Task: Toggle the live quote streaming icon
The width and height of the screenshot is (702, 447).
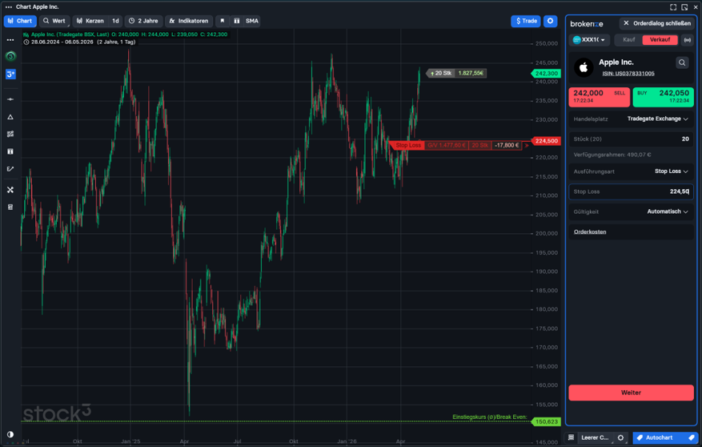Action: coord(686,40)
